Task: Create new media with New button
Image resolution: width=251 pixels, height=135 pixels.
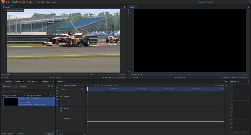Action: click(23, 86)
